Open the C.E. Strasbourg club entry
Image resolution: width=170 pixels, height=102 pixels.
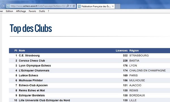pos(29,56)
